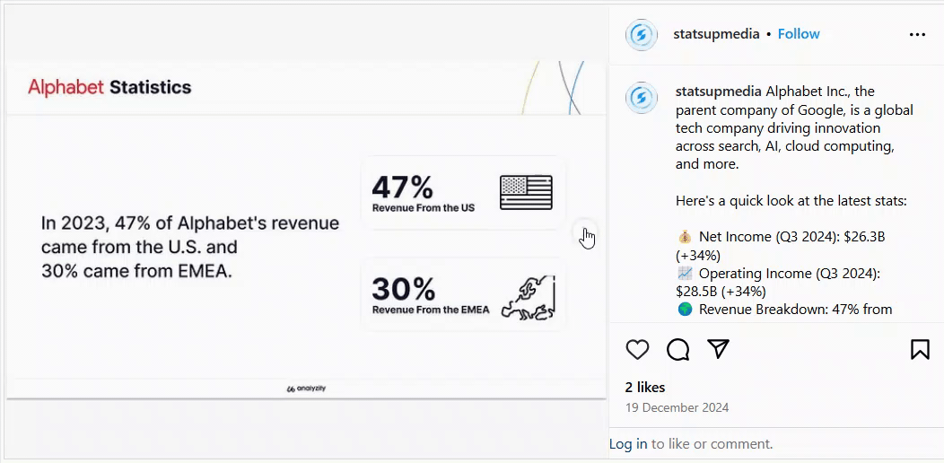
Task: Click the 47% revenue figure
Action: tap(402, 188)
